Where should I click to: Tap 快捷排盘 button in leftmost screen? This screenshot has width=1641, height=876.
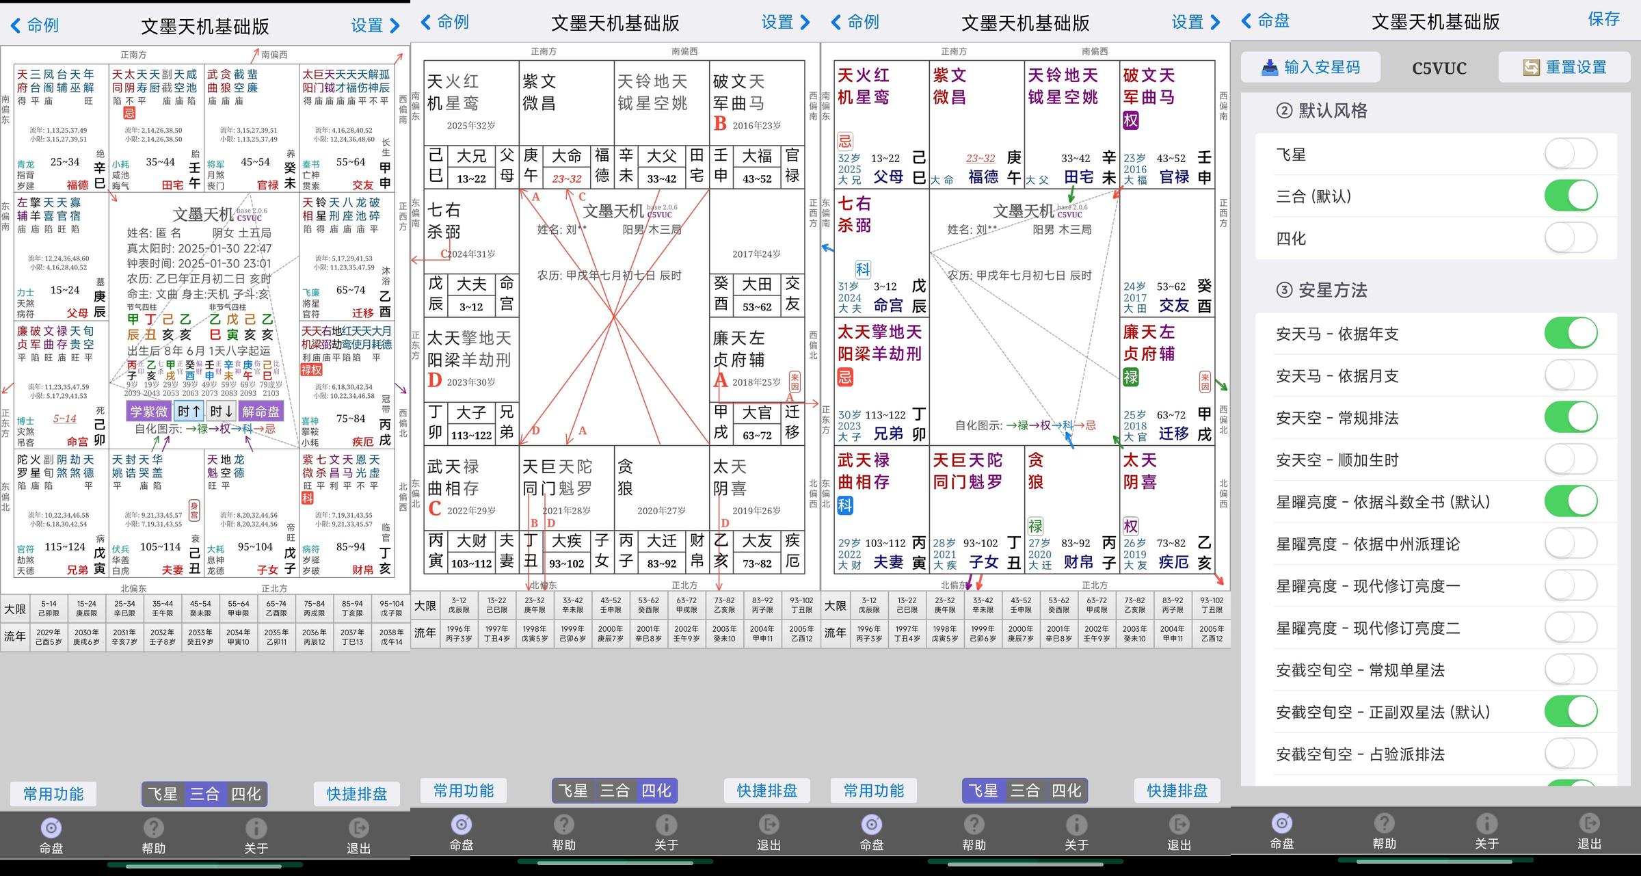(357, 794)
